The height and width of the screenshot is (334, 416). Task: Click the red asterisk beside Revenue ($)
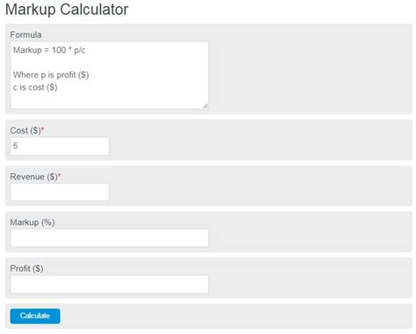click(x=60, y=175)
